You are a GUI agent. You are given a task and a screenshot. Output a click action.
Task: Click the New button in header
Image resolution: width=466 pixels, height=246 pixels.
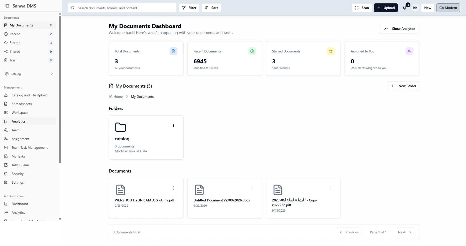point(427,8)
